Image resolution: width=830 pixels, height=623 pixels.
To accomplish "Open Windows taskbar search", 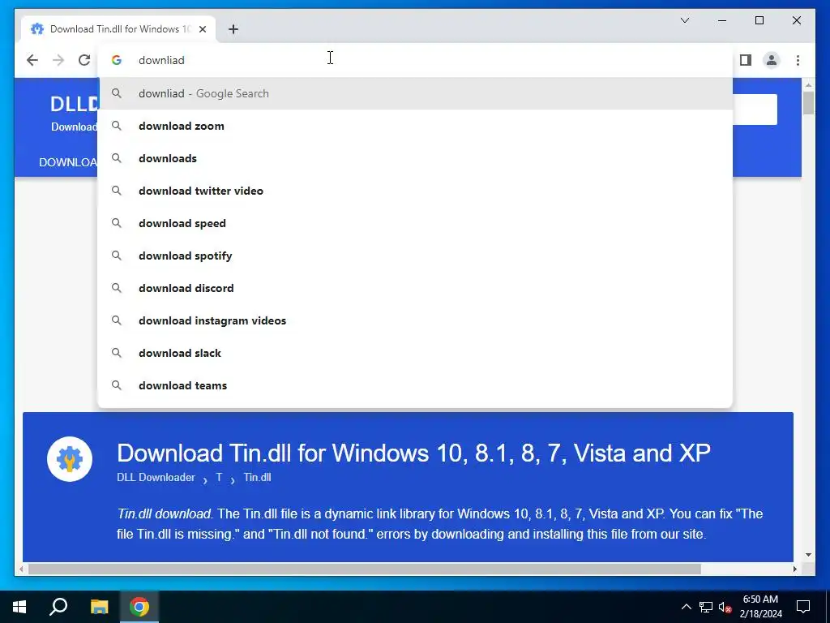I will [x=58, y=607].
